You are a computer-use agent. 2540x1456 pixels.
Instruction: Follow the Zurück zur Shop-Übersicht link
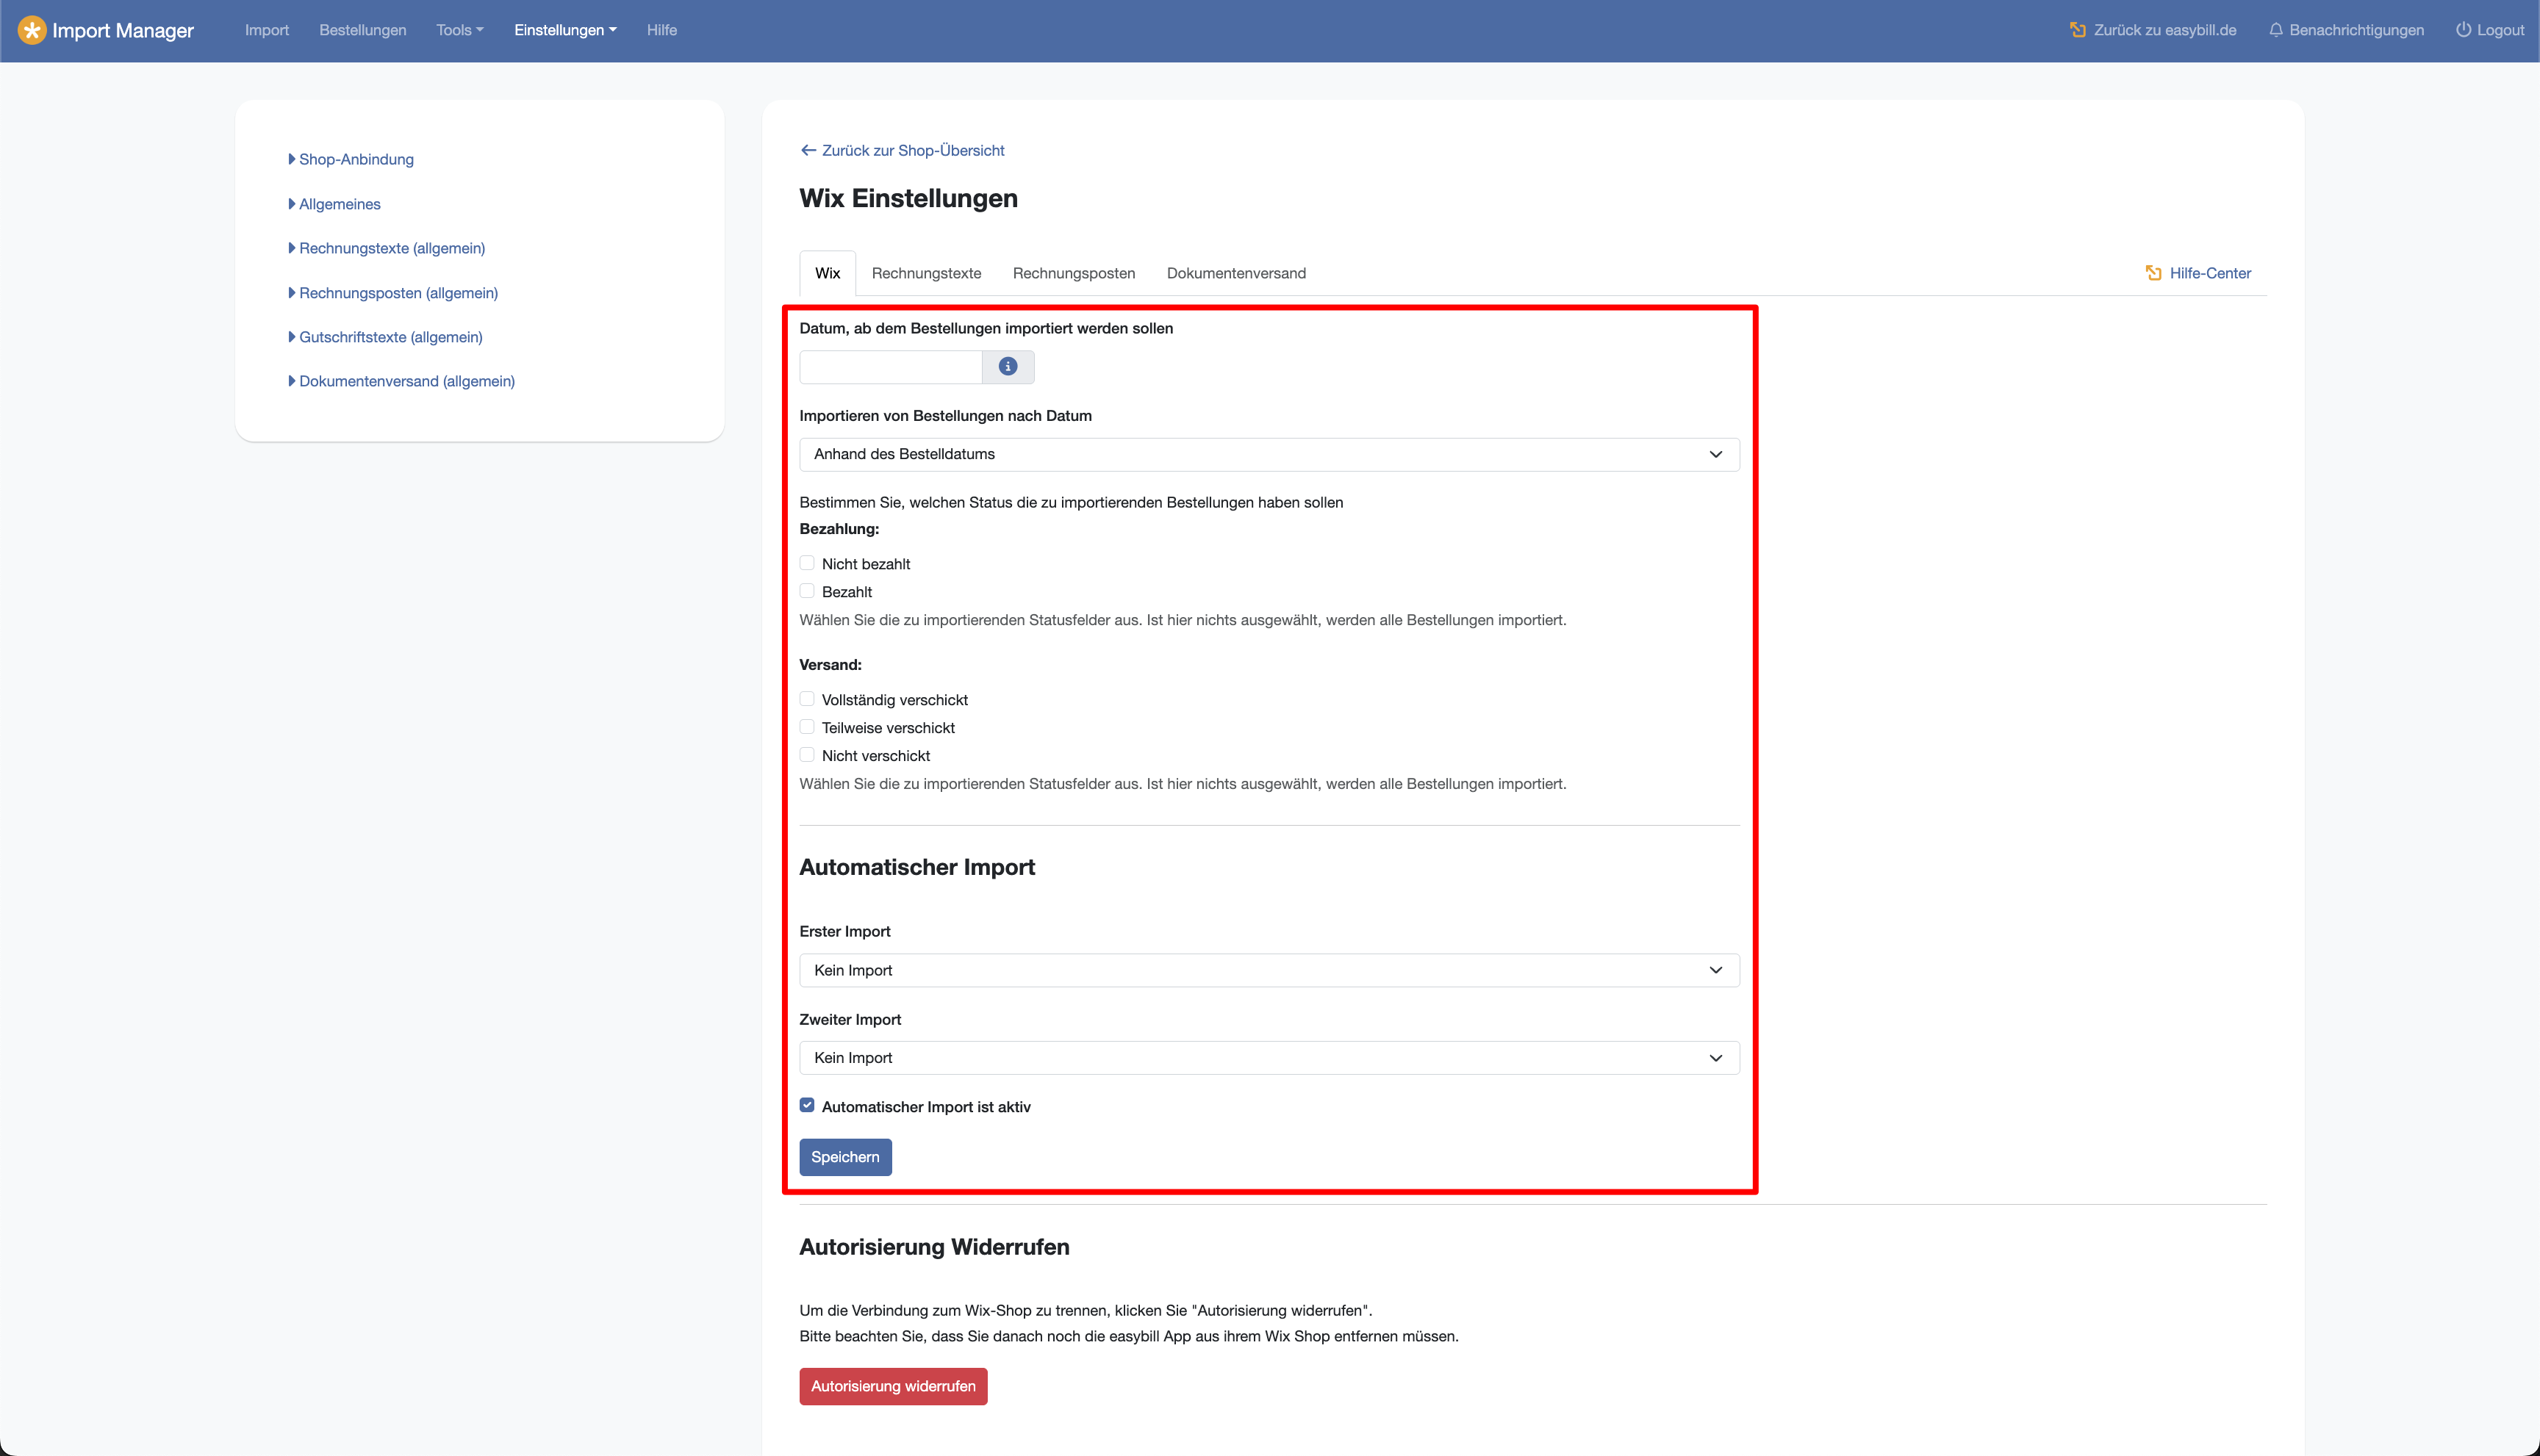(903, 150)
